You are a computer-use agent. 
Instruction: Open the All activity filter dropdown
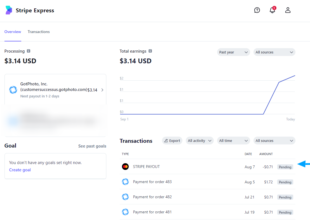tap(200, 141)
